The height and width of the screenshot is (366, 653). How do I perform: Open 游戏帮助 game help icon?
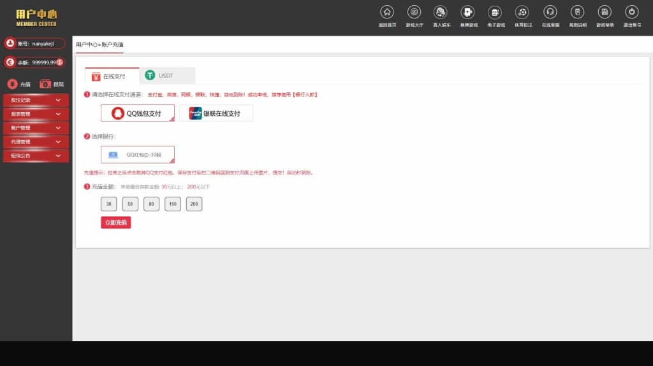click(x=605, y=12)
